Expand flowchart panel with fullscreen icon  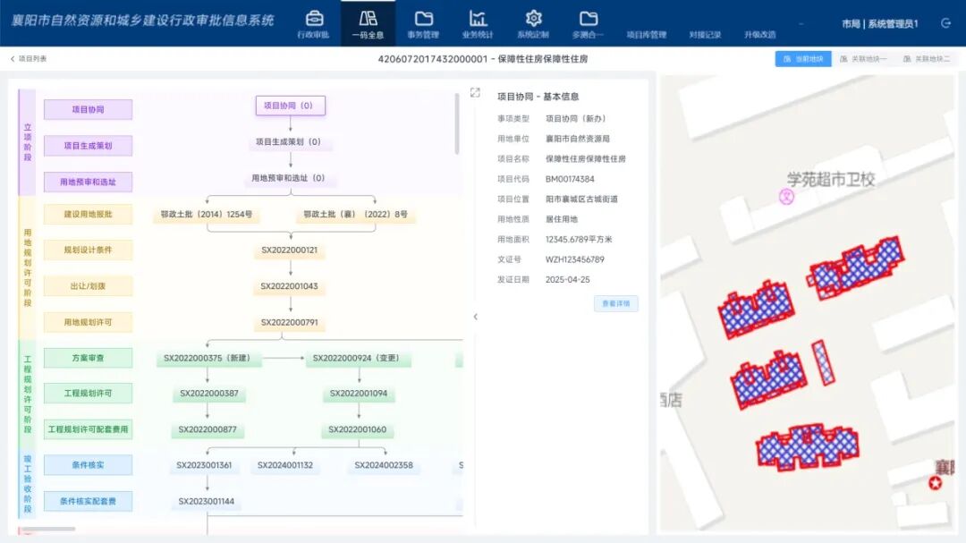coord(475,93)
